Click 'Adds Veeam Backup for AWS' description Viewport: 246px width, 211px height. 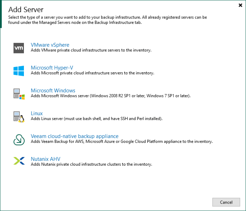pyautogui.click(x=122, y=141)
